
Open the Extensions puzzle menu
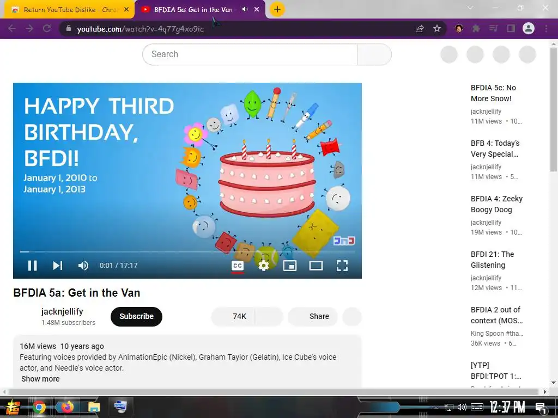[x=476, y=28]
